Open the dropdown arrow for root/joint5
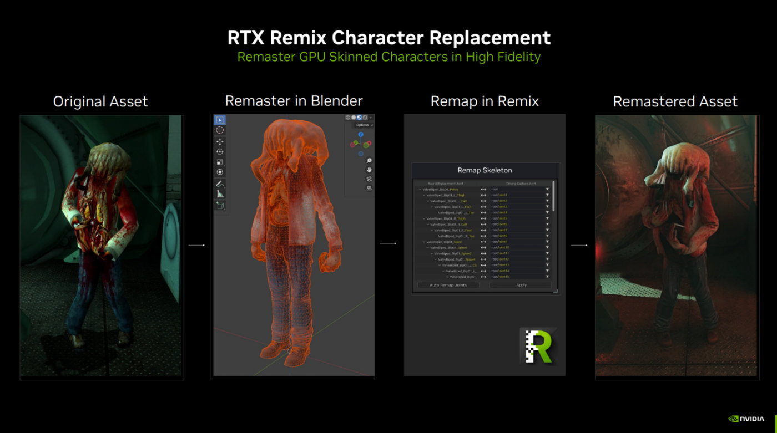This screenshot has height=433, width=777. click(x=547, y=218)
